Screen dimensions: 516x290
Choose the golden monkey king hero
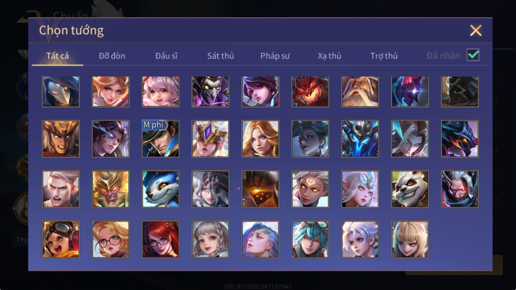coord(111,189)
